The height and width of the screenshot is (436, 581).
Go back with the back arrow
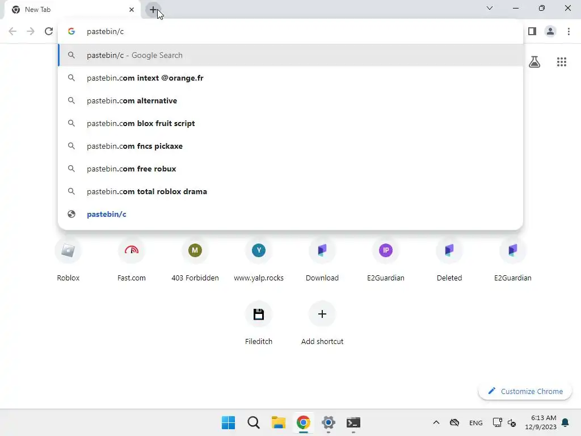coord(12,32)
